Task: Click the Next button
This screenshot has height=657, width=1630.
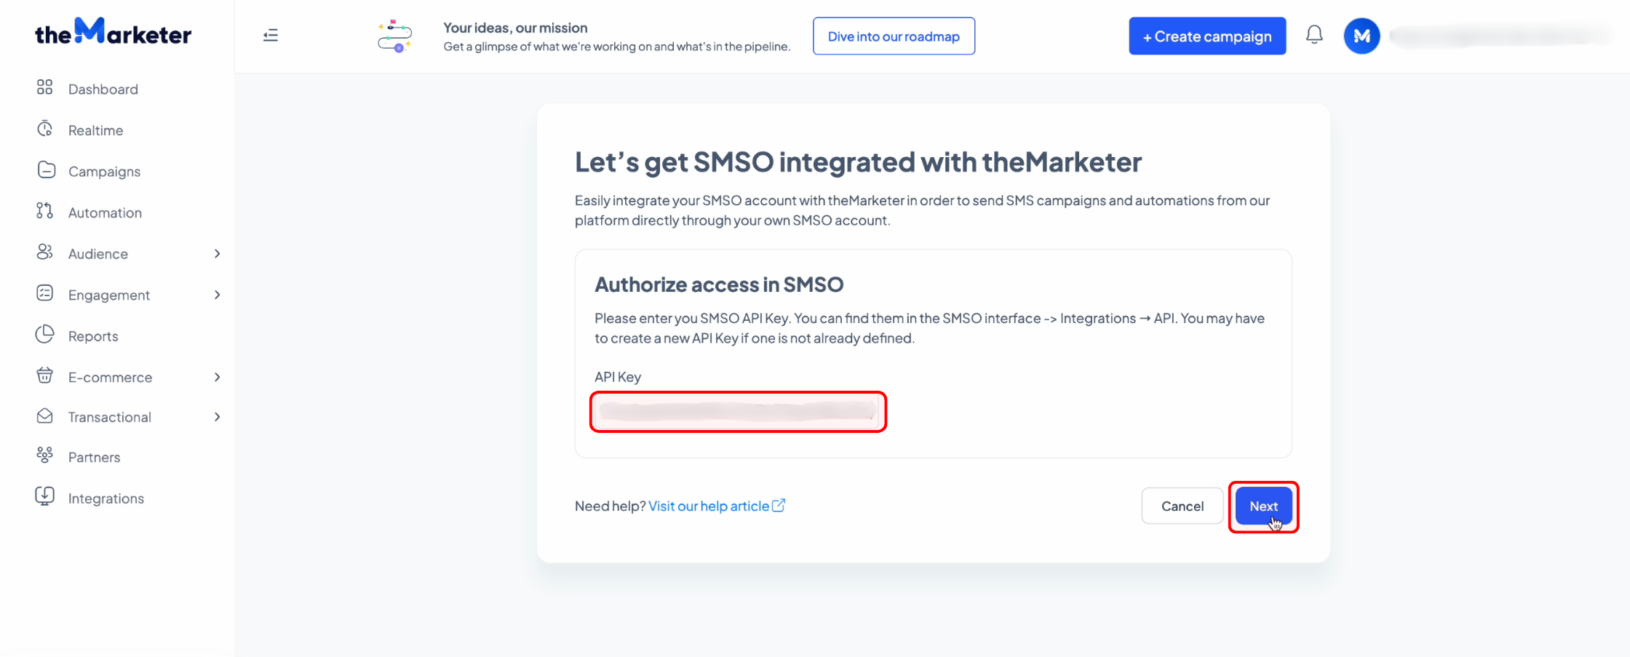Action: click(x=1263, y=506)
